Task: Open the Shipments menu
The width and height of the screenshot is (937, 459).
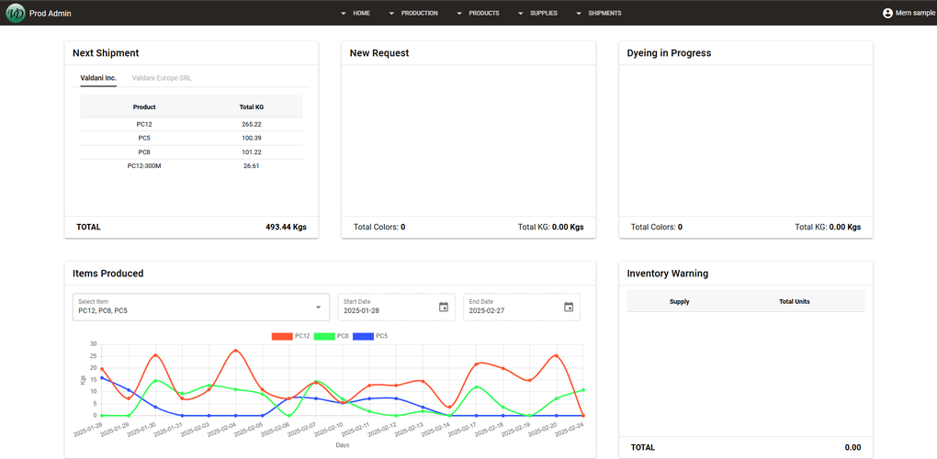Action: pyautogui.click(x=604, y=14)
